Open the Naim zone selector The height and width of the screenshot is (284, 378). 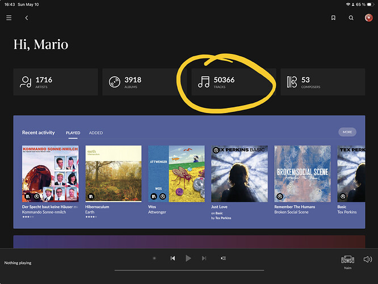(x=347, y=261)
